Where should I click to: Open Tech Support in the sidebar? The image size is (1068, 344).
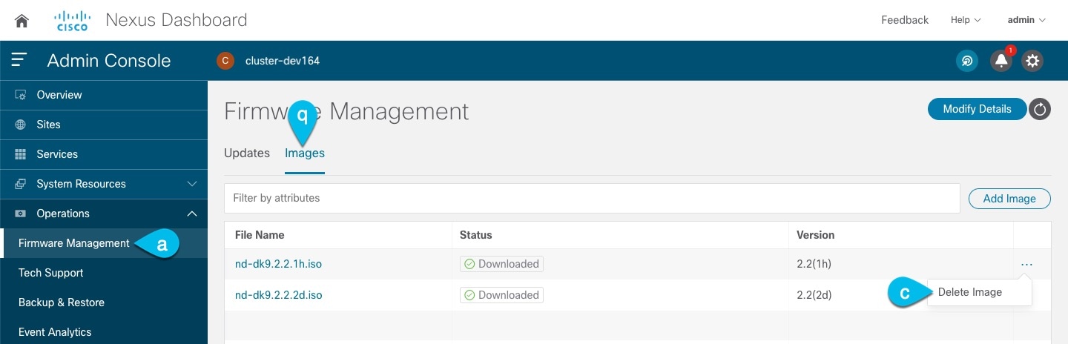pos(51,273)
